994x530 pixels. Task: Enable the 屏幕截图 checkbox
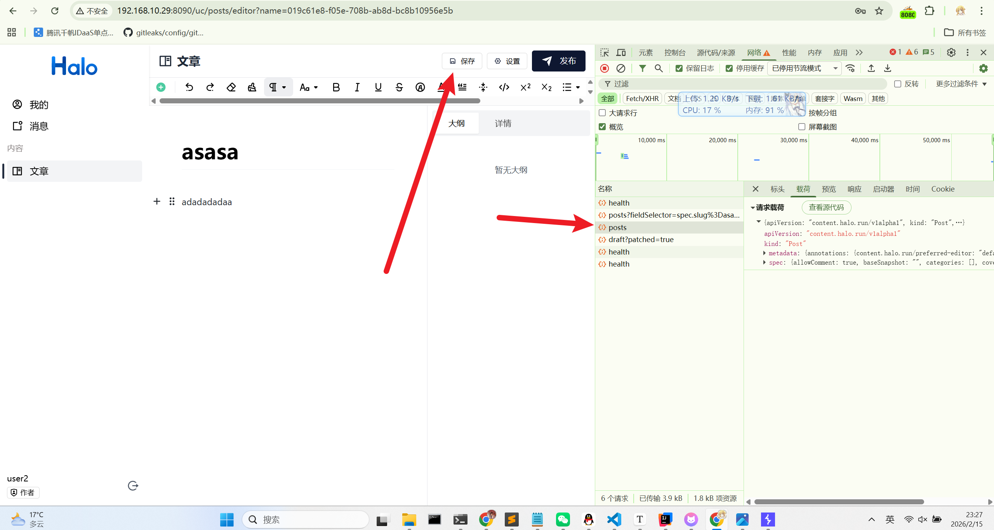click(801, 127)
